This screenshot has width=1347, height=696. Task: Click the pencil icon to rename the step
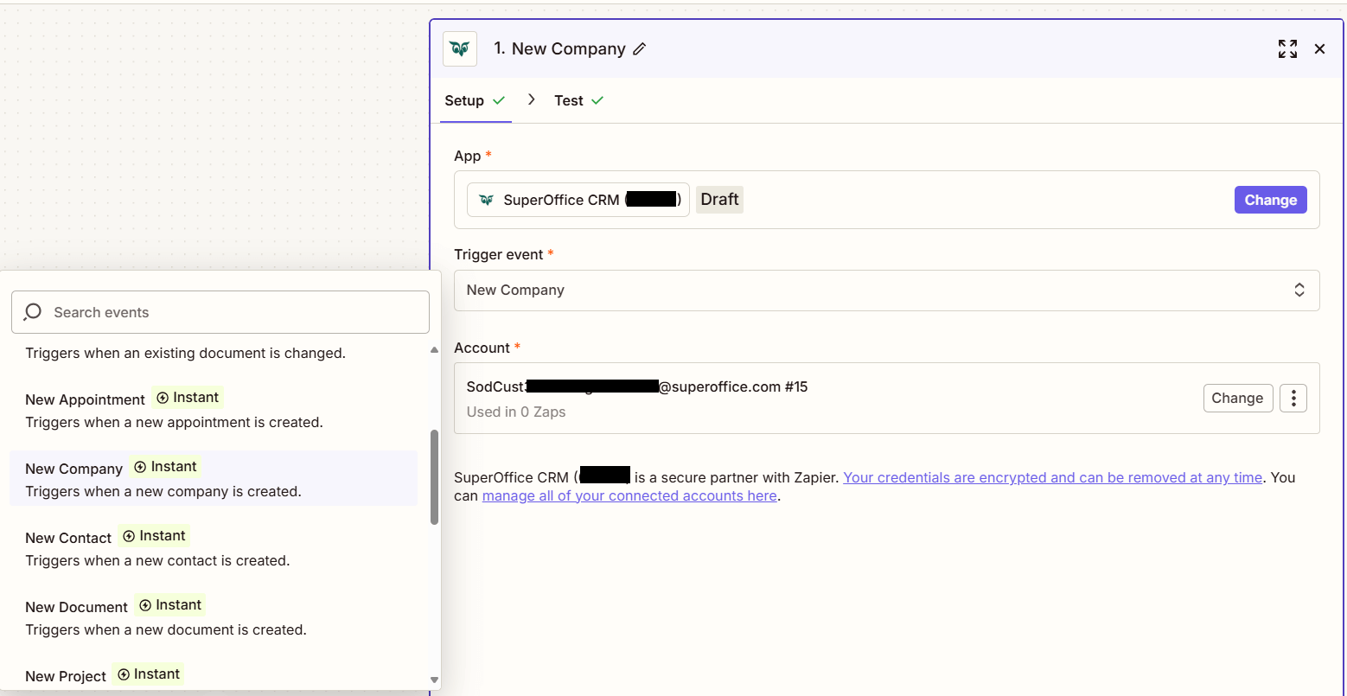pos(640,48)
